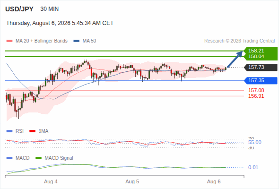
Task: Click the red 9MA legend swatch
Action: 32,131
